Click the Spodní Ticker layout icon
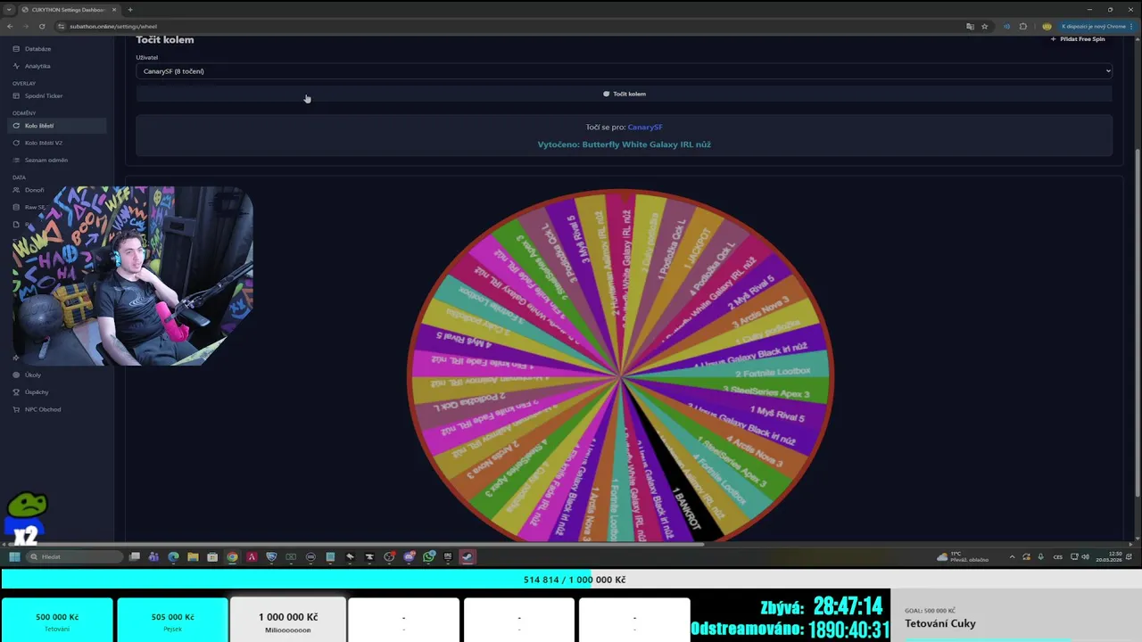Screen dimensions: 1142x642 tap(16, 96)
